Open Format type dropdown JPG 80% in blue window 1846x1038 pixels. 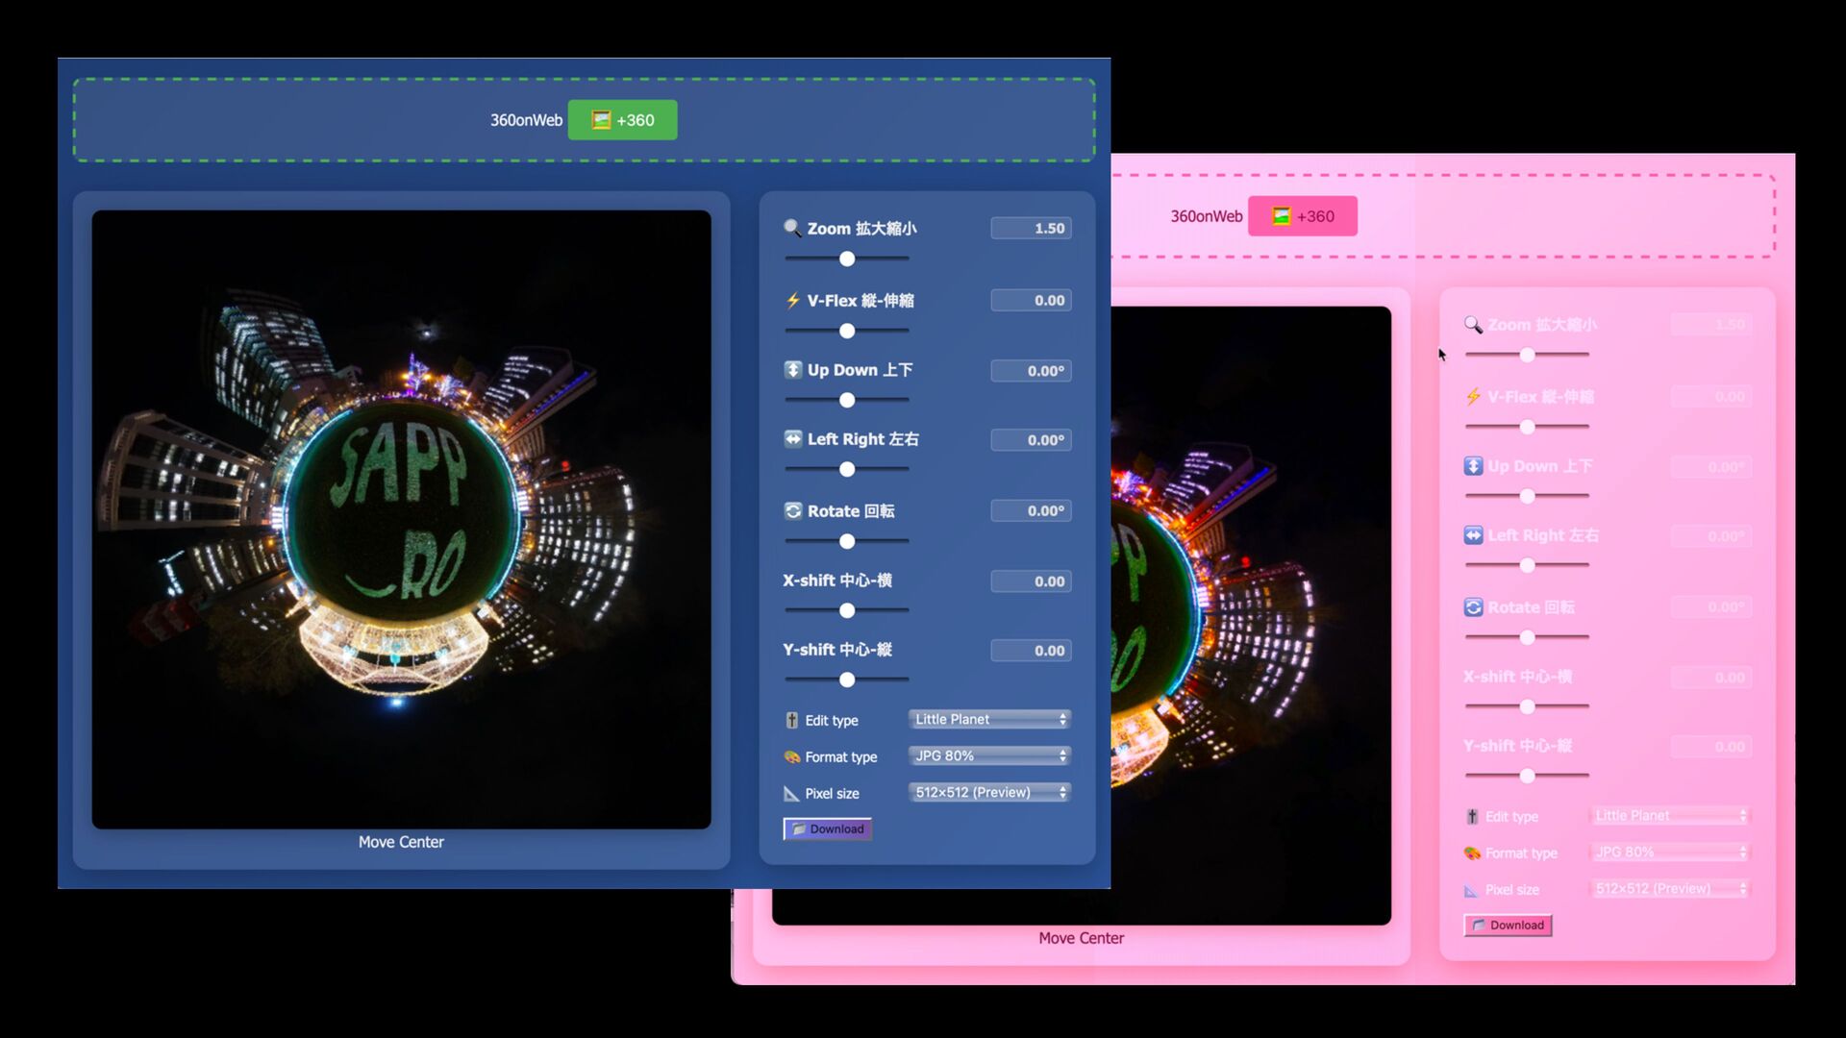pos(989,755)
